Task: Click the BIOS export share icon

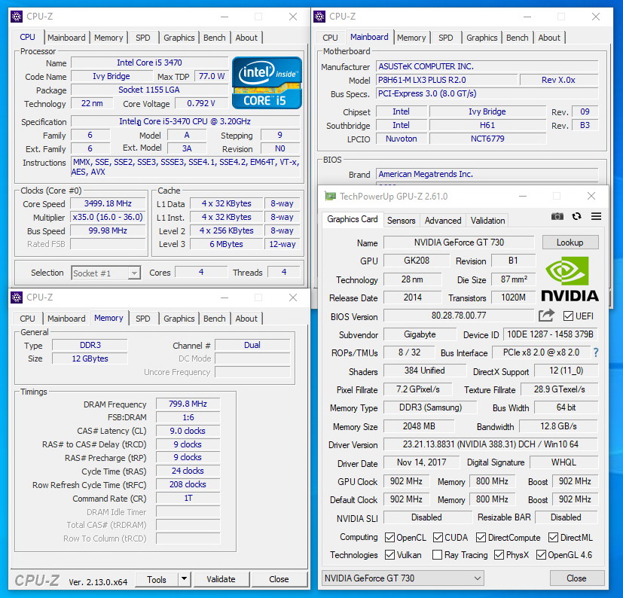Action: [546, 316]
